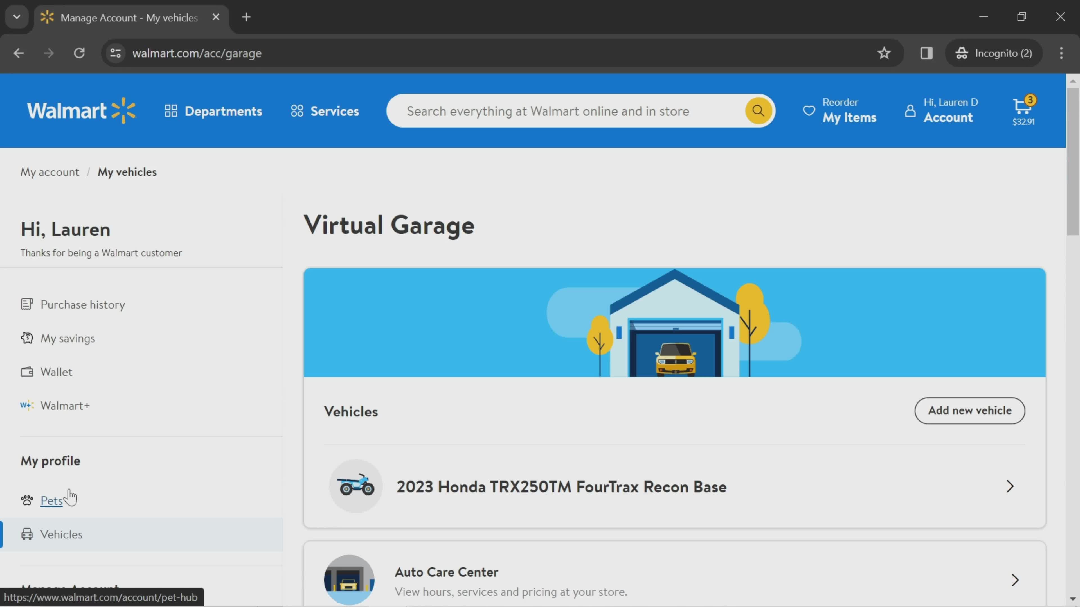The height and width of the screenshot is (607, 1080).
Task: Click the yellow search magnifier button
Action: [758, 111]
